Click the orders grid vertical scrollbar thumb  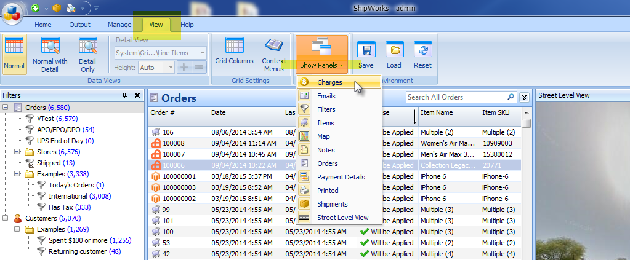(x=527, y=123)
